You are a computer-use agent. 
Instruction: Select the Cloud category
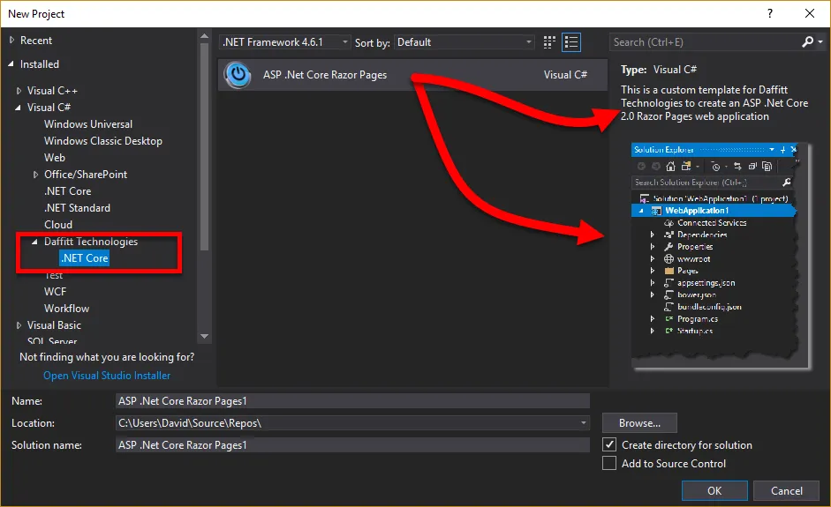pos(58,225)
